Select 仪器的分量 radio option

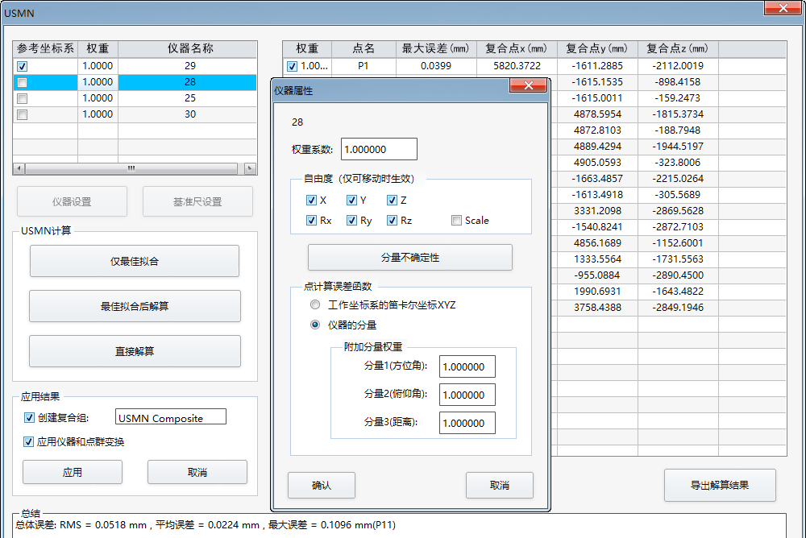pyautogui.click(x=315, y=325)
